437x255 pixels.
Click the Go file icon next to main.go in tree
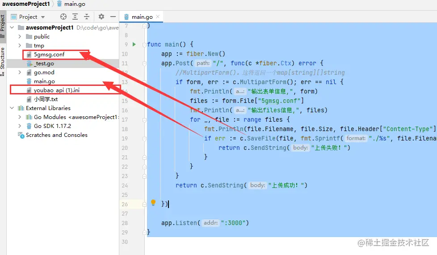[x=29, y=81]
